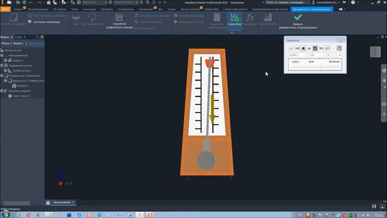Toggle construction mode icon in Simulator

tap(291, 48)
